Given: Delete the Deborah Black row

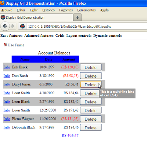Looking at the screenshot, I should (91, 128).
